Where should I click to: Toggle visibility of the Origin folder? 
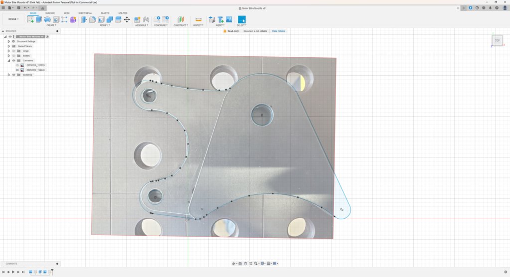13,51
